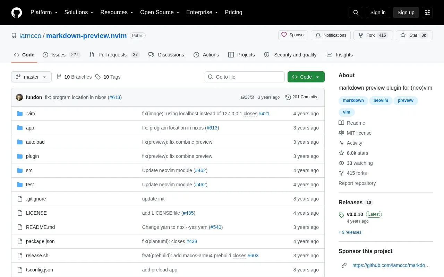Click the Sign up button

click(406, 12)
